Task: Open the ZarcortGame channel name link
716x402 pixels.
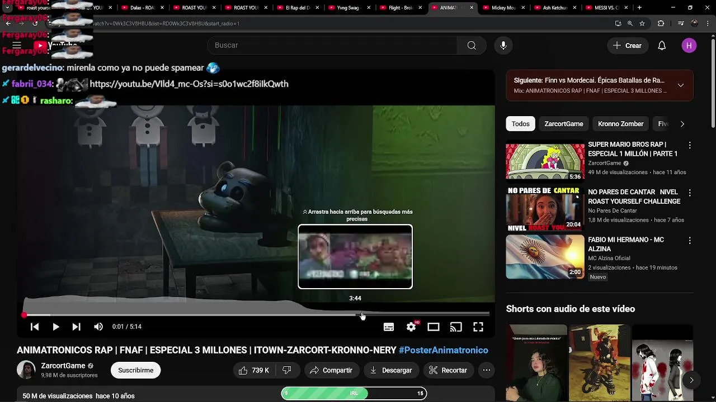Action: [x=63, y=366]
